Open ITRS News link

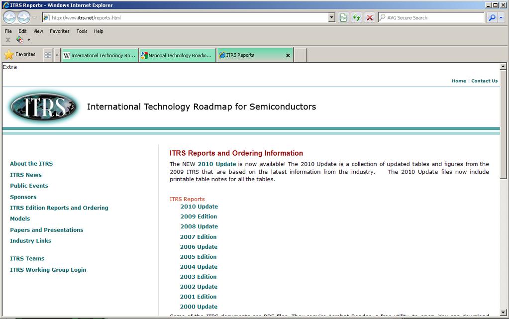pos(26,175)
